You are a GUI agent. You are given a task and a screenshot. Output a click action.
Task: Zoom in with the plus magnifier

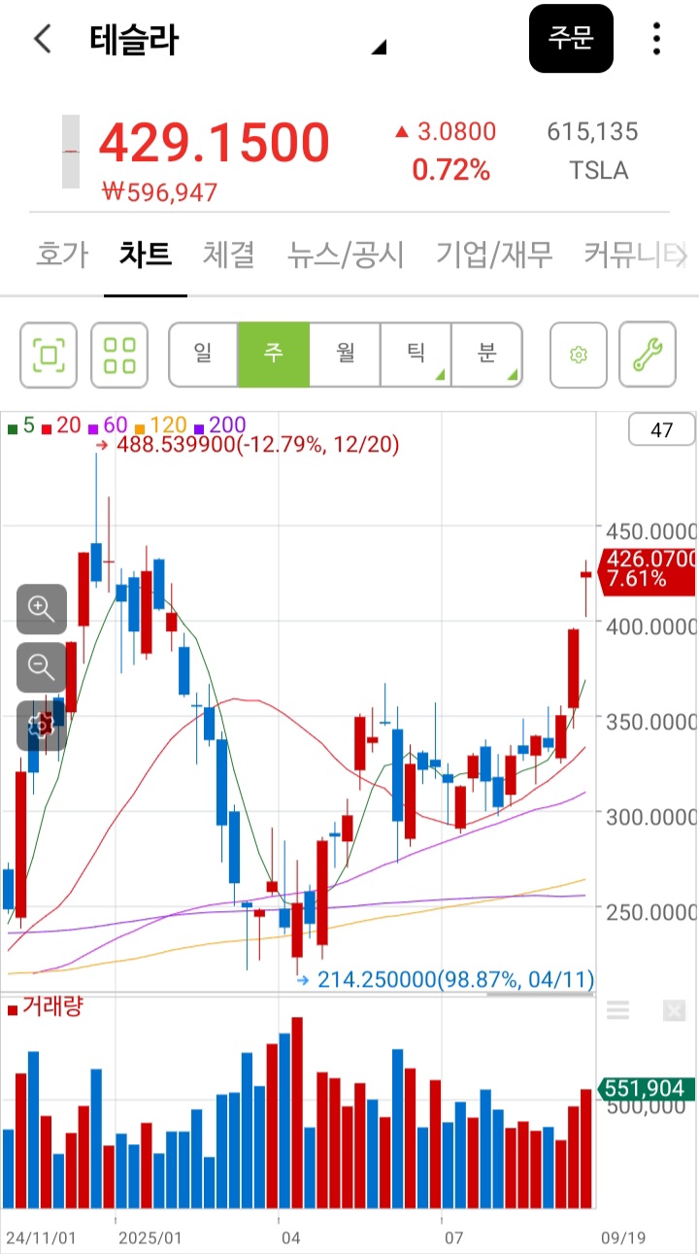click(x=42, y=609)
